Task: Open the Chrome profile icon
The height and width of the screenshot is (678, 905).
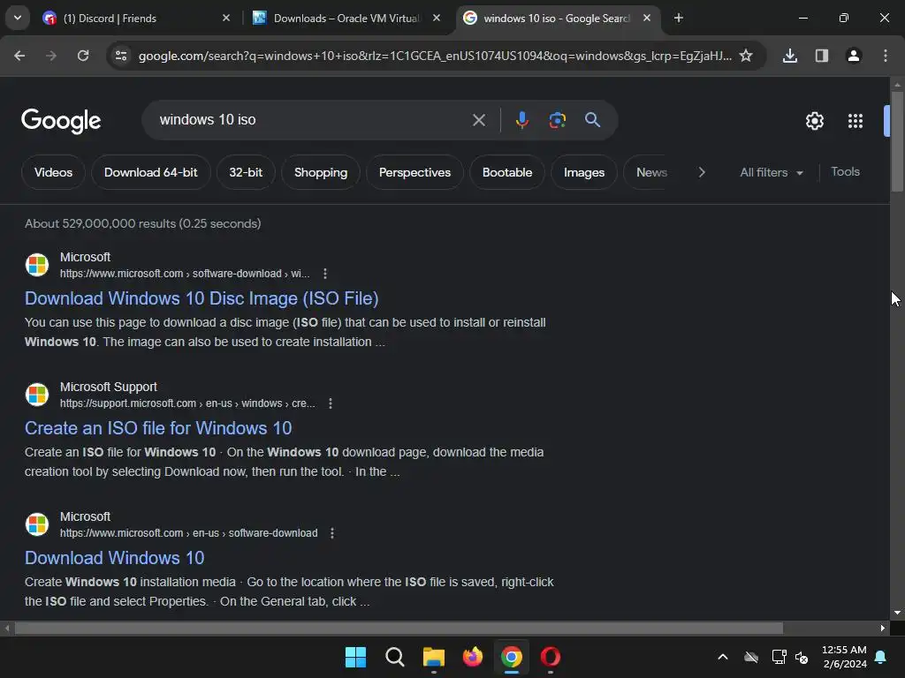Action: pyautogui.click(x=853, y=56)
